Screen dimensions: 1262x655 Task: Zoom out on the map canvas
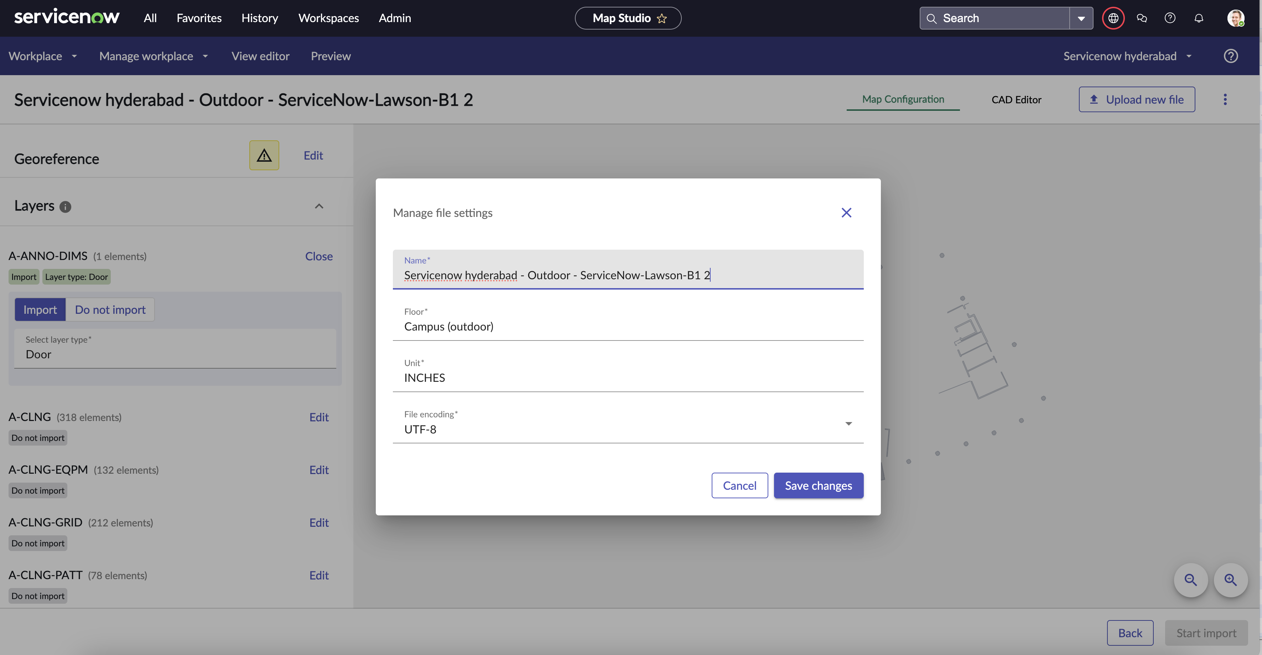click(x=1190, y=580)
